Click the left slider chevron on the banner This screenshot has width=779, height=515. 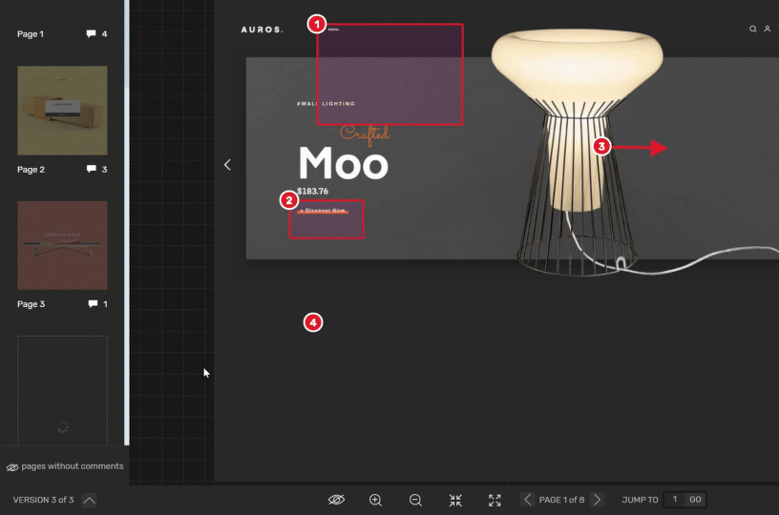tap(227, 164)
